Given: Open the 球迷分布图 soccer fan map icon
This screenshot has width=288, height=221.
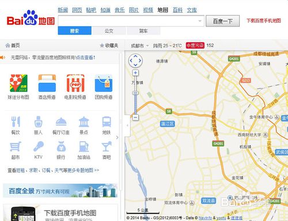Looking at the screenshot, I should click(18, 83).
